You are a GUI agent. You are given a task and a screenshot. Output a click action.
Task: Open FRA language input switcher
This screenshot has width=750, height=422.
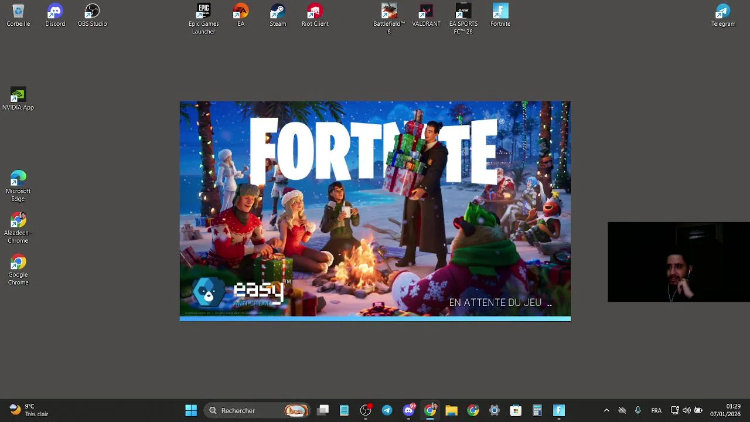click(656, 410)
